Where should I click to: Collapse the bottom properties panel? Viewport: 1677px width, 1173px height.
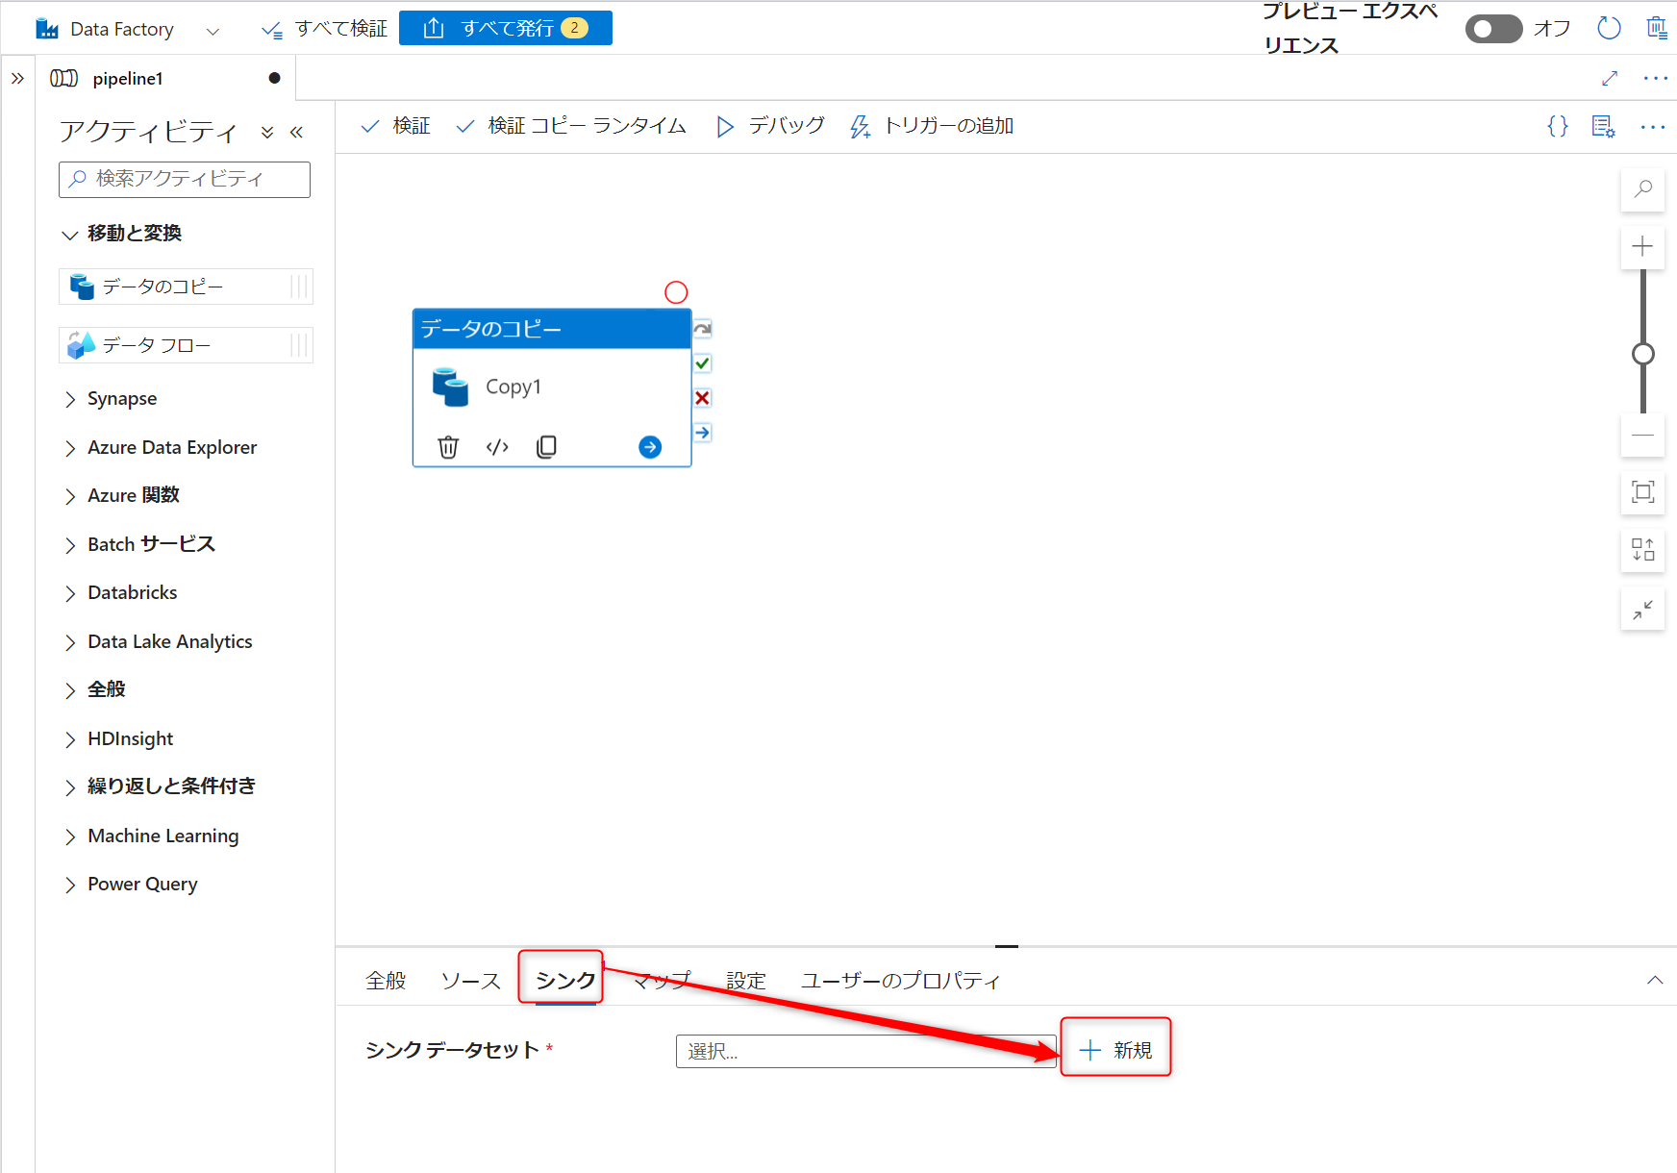(x=1655, y=981)
